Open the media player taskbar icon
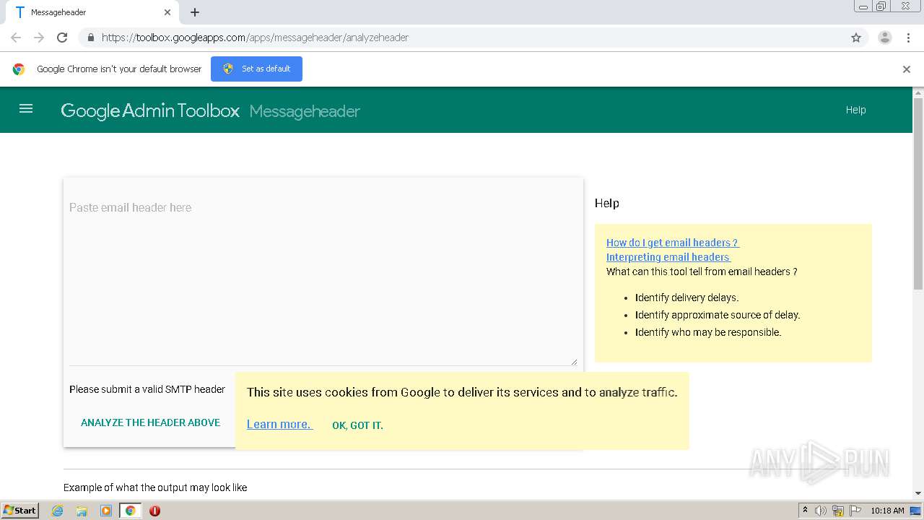 pos(106,511)
